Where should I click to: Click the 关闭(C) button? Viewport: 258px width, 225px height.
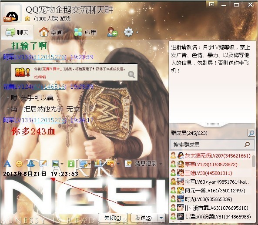point(113,218)
